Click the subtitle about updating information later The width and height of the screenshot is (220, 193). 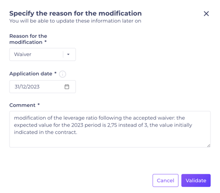click(x=75, y=21)
